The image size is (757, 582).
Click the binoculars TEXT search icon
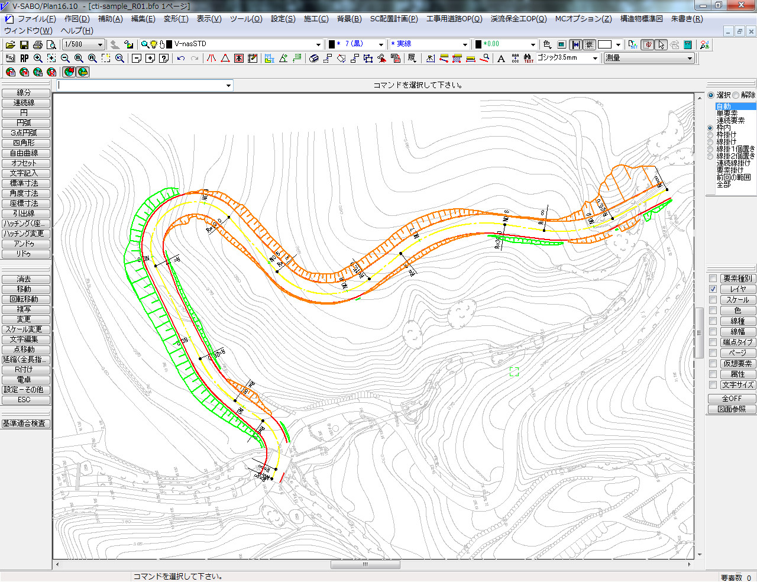click(x=528, y=58)
